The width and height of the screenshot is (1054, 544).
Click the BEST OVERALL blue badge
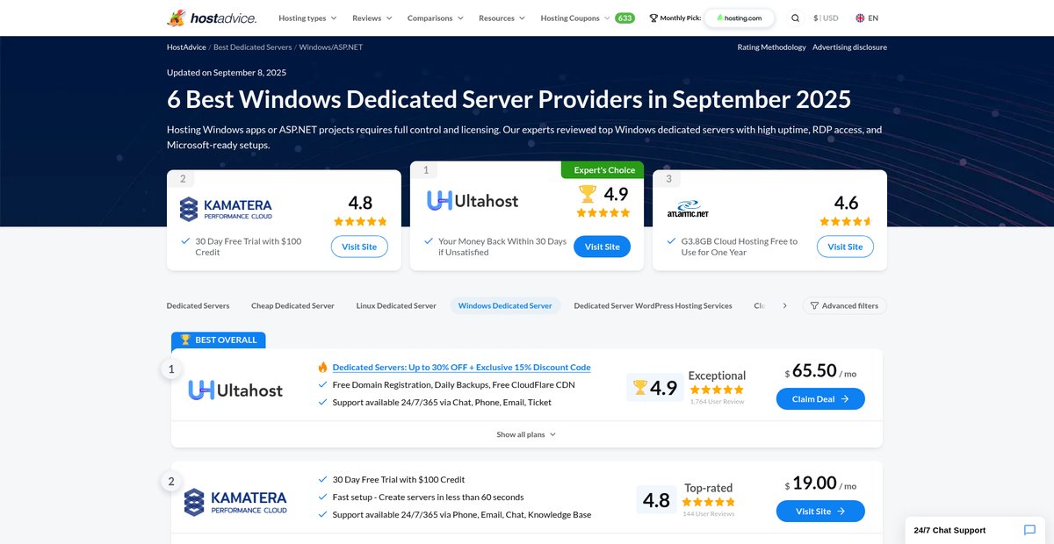point(219,340)
